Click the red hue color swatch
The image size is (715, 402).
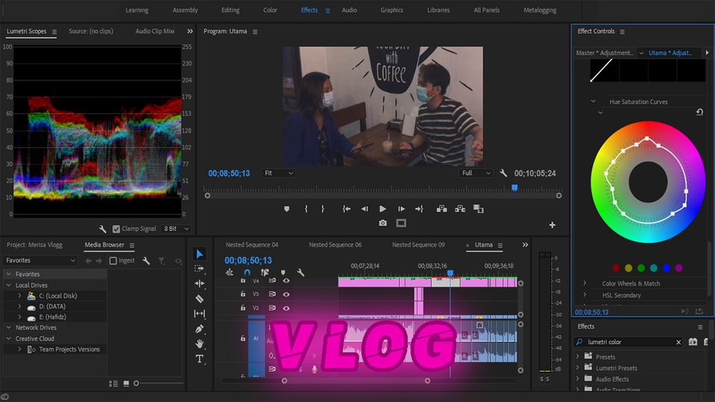point(616,268)
